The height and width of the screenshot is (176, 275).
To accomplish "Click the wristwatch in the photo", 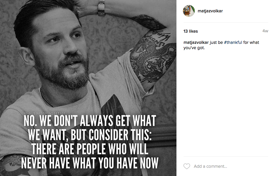I will coord(101,8).
